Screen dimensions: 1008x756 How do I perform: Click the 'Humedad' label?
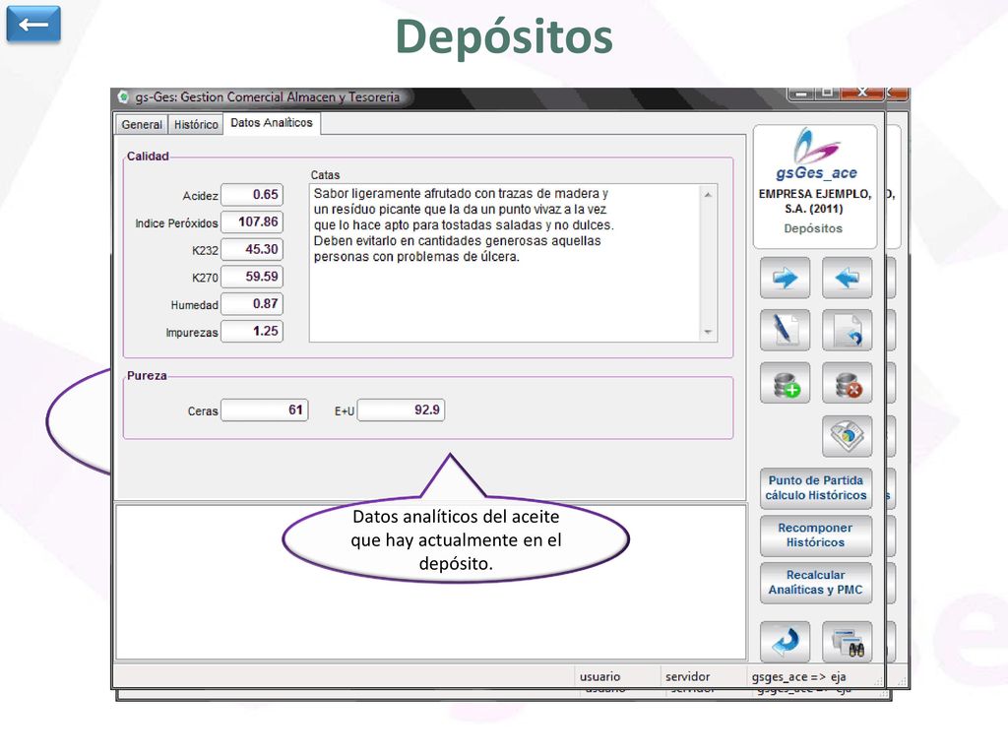(x=194, y=305)
